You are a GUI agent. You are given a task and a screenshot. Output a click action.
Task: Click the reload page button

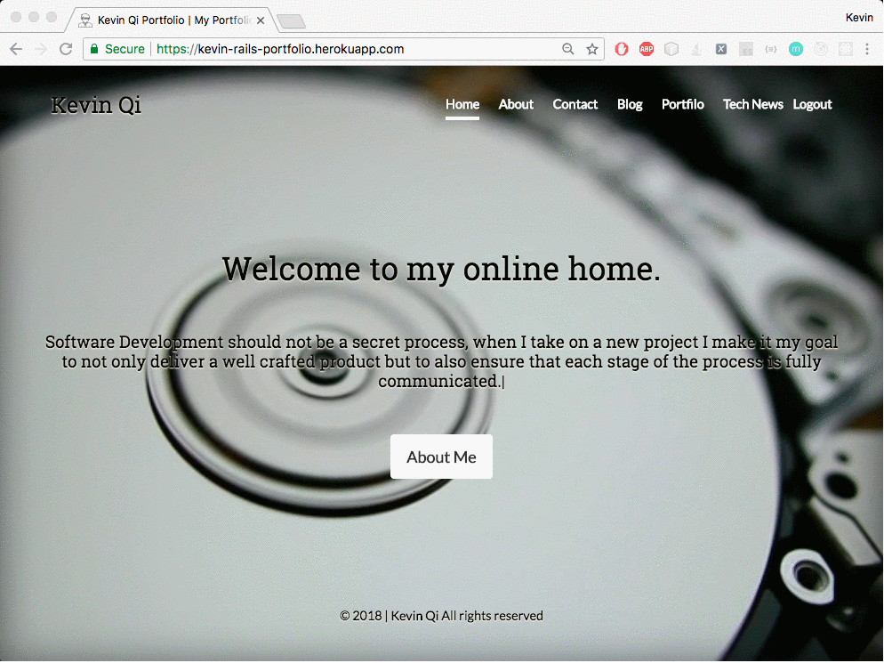pos(66,50)
